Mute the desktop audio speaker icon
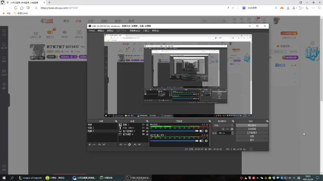This screenshot has height=181, width=323. tap(201, 131)
